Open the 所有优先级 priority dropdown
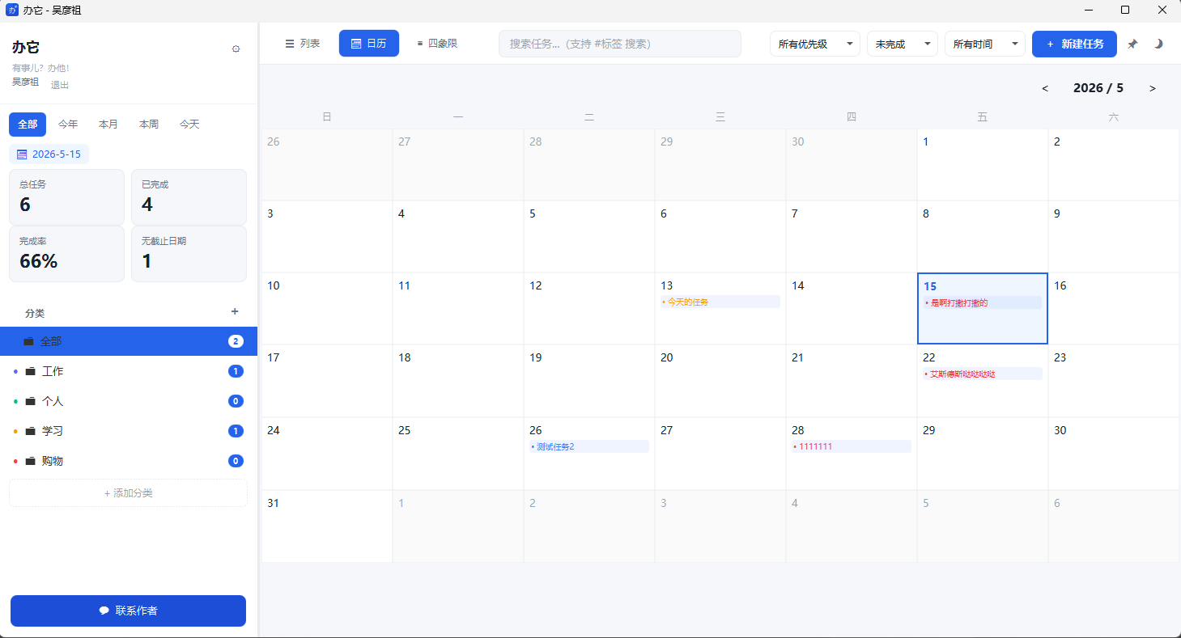1181x638 pixels. coord(815,44)
